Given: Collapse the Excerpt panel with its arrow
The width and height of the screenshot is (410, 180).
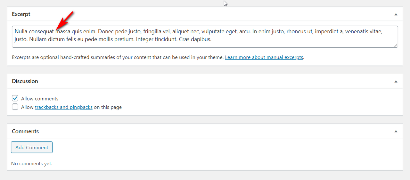Looking at the screenshot, I should (x=396, y=14).
